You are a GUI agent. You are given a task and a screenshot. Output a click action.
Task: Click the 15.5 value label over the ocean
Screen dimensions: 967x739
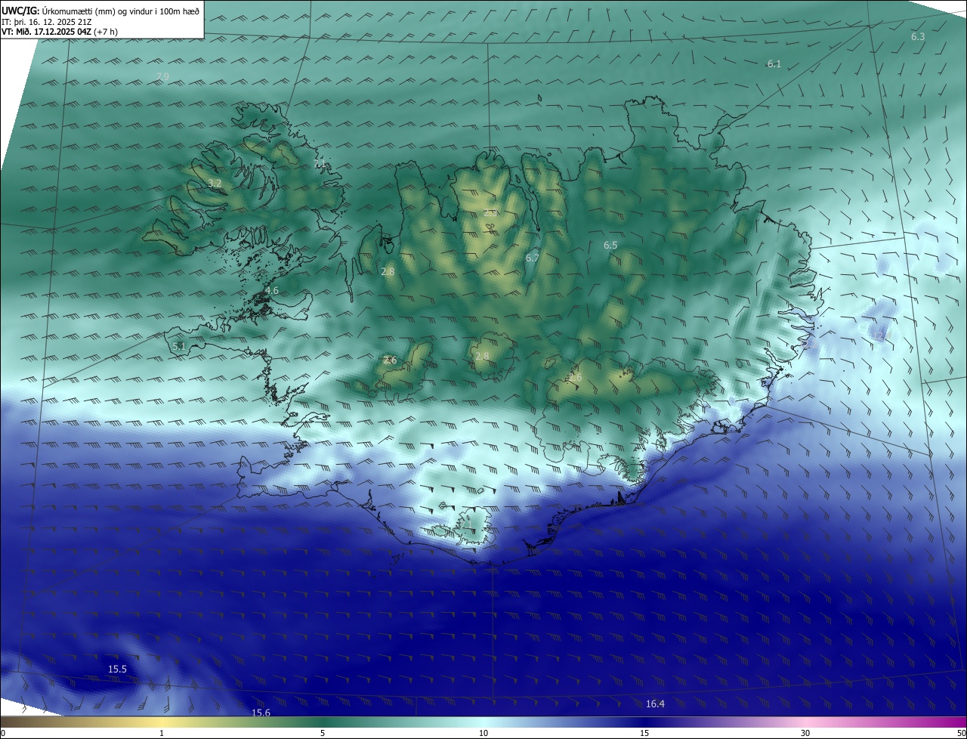[117, 669]
